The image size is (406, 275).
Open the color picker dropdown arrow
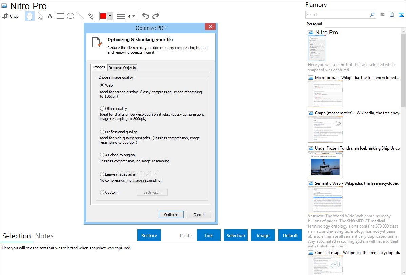(x=110, y=16)
